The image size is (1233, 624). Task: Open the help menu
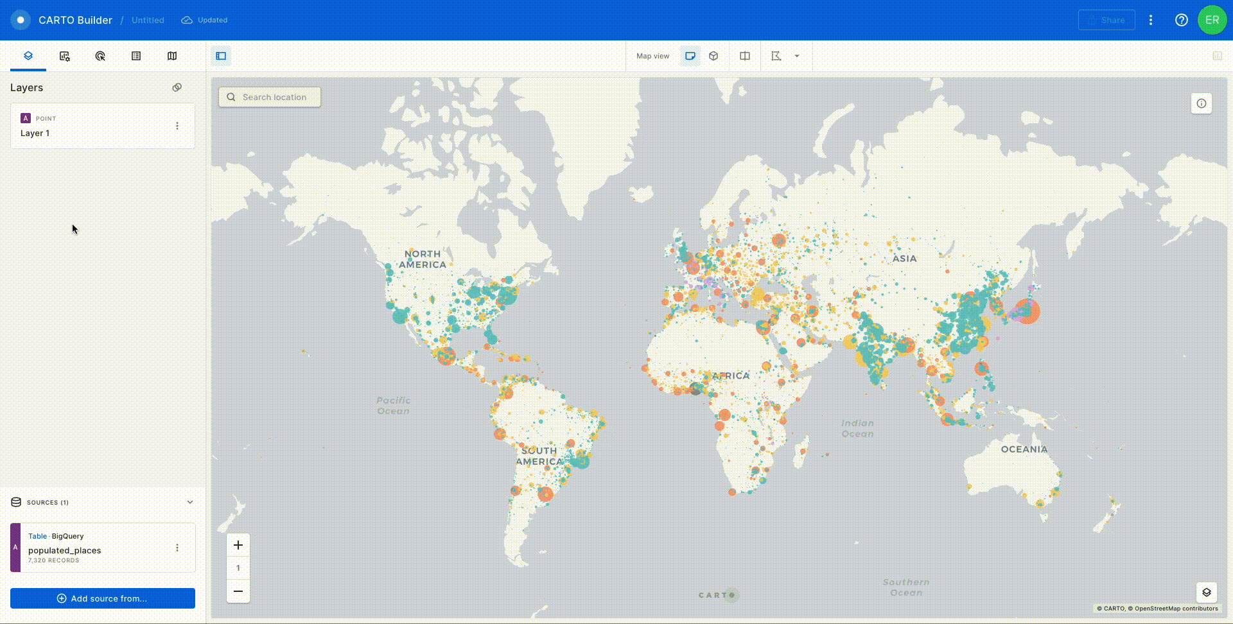click(1181, 20)
